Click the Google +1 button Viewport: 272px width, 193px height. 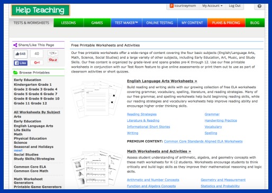37,62
